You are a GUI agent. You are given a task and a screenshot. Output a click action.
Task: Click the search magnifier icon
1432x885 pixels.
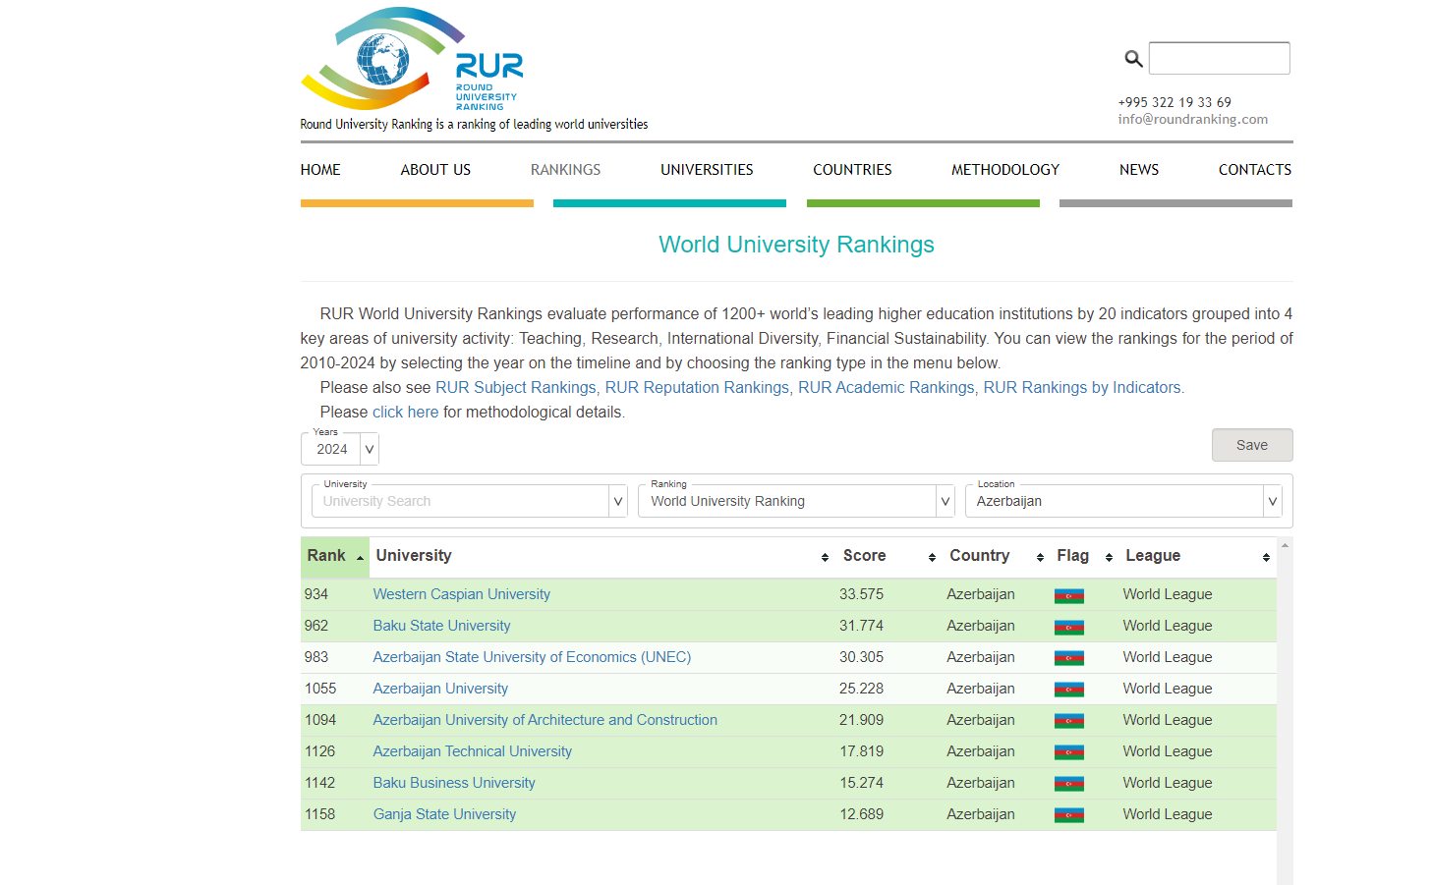click(1133, 59)
